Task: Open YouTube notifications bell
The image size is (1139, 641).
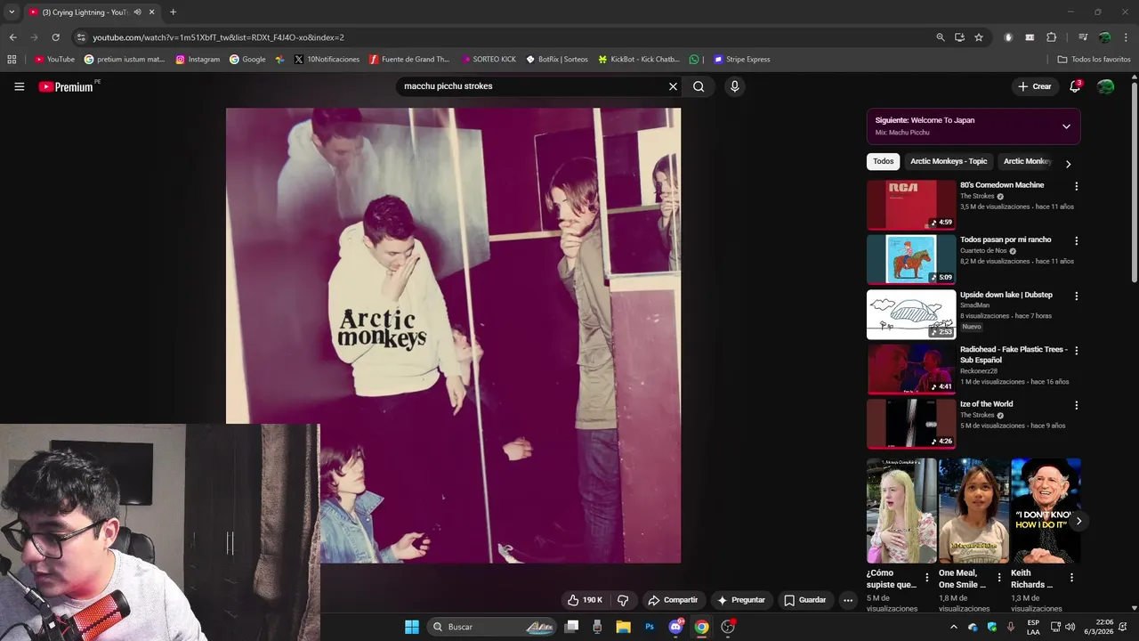Action: point(1075,86)
